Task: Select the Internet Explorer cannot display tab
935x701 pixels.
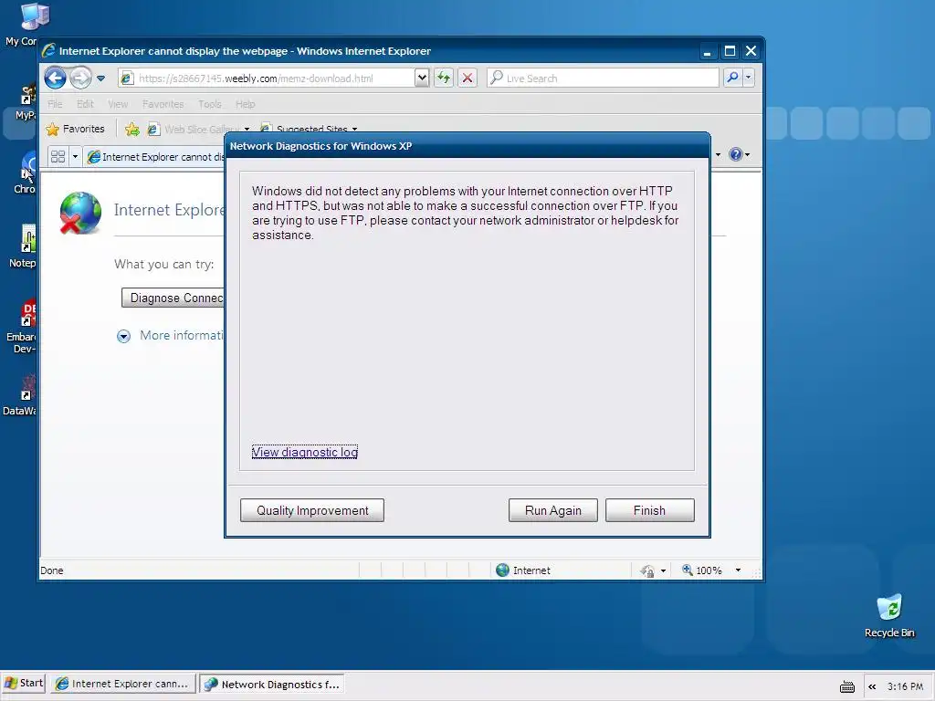Action: 155,157
